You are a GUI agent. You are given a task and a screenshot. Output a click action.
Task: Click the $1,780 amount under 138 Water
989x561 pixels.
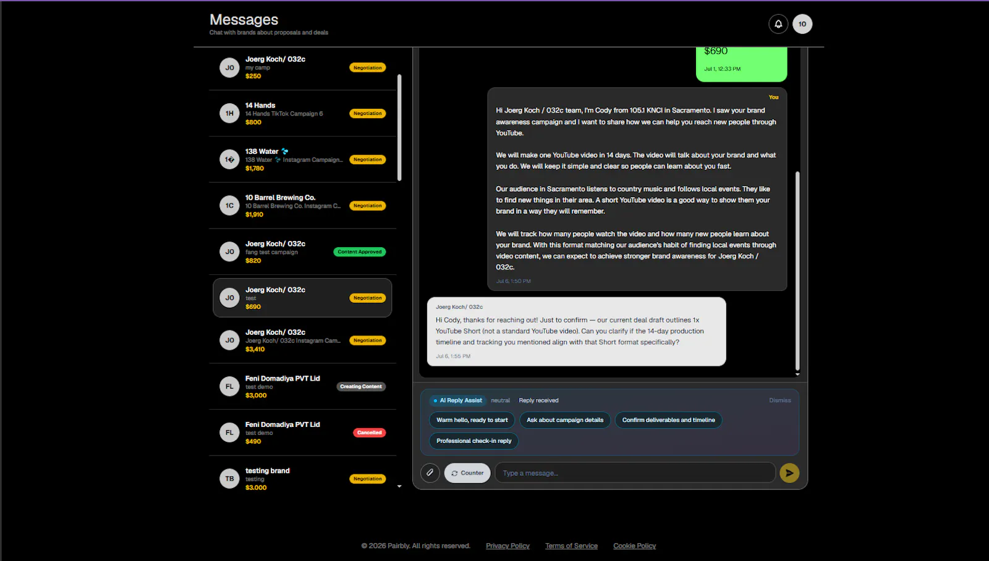255,169
